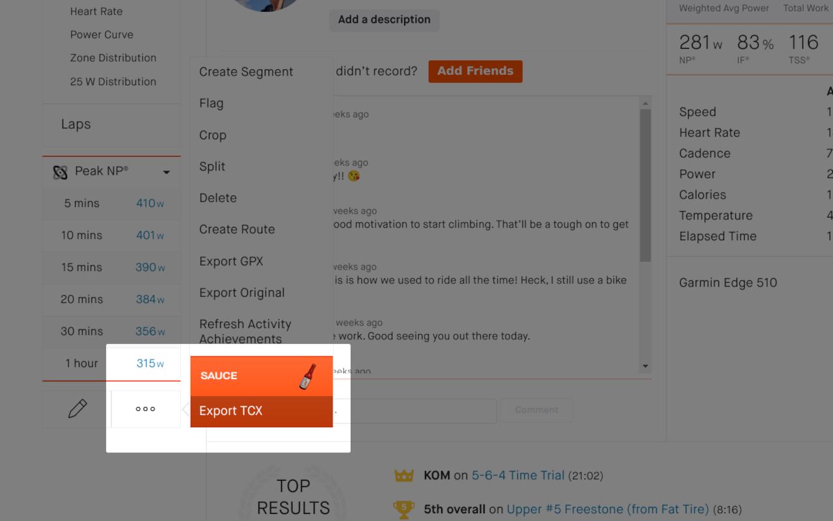Image resolution: width=833 pixels, height=521 pixels.
Task: Choose Split from the actions menu
Action: click(212, 166)
